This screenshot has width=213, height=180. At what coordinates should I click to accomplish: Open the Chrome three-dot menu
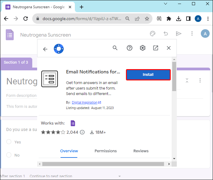[208, 19]
